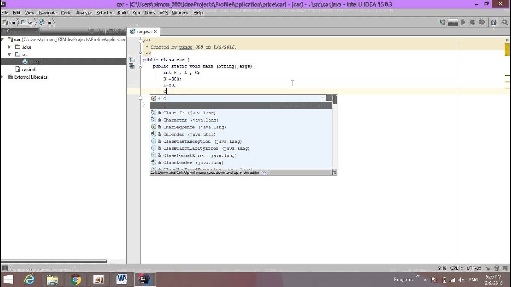
Task: Select the .idea folder in project tree
Action: (x=23, y=47)
